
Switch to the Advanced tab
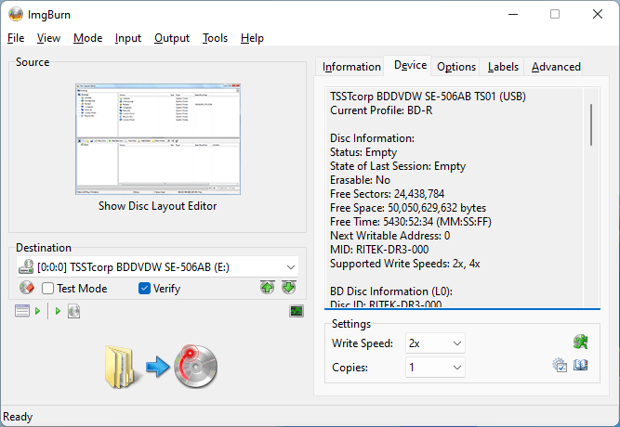[556, 67]
